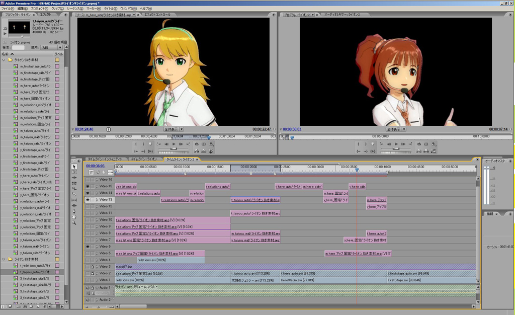Screen dimensions: 515x315
Task: Click the timeline Set Unnumbered Marker icon
Action: 104,172
